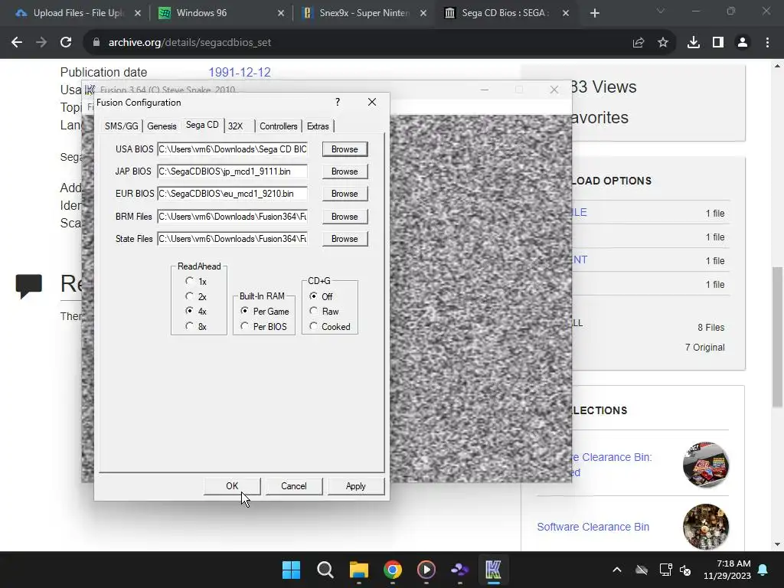
Task: Click the browser address bar URL
Action: click(x=190, y=43)
